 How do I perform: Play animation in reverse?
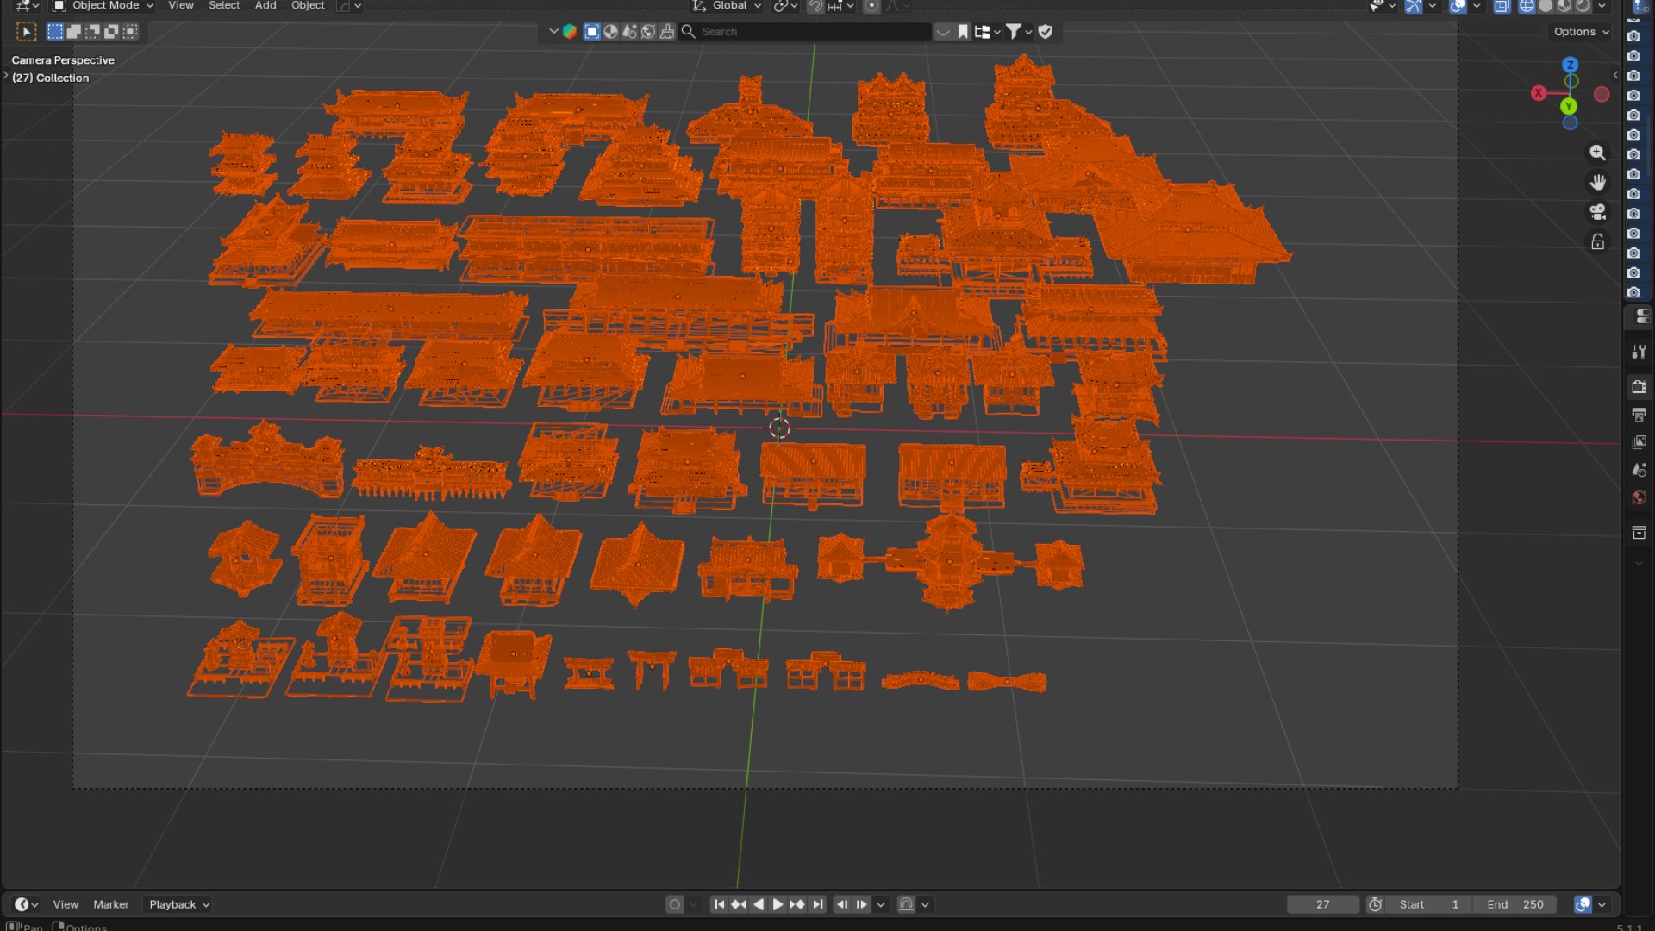pyautogui.click(x=759, y=904)
